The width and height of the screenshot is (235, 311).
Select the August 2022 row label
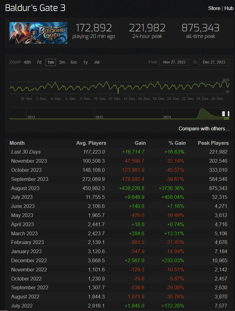tap(25, 297)
